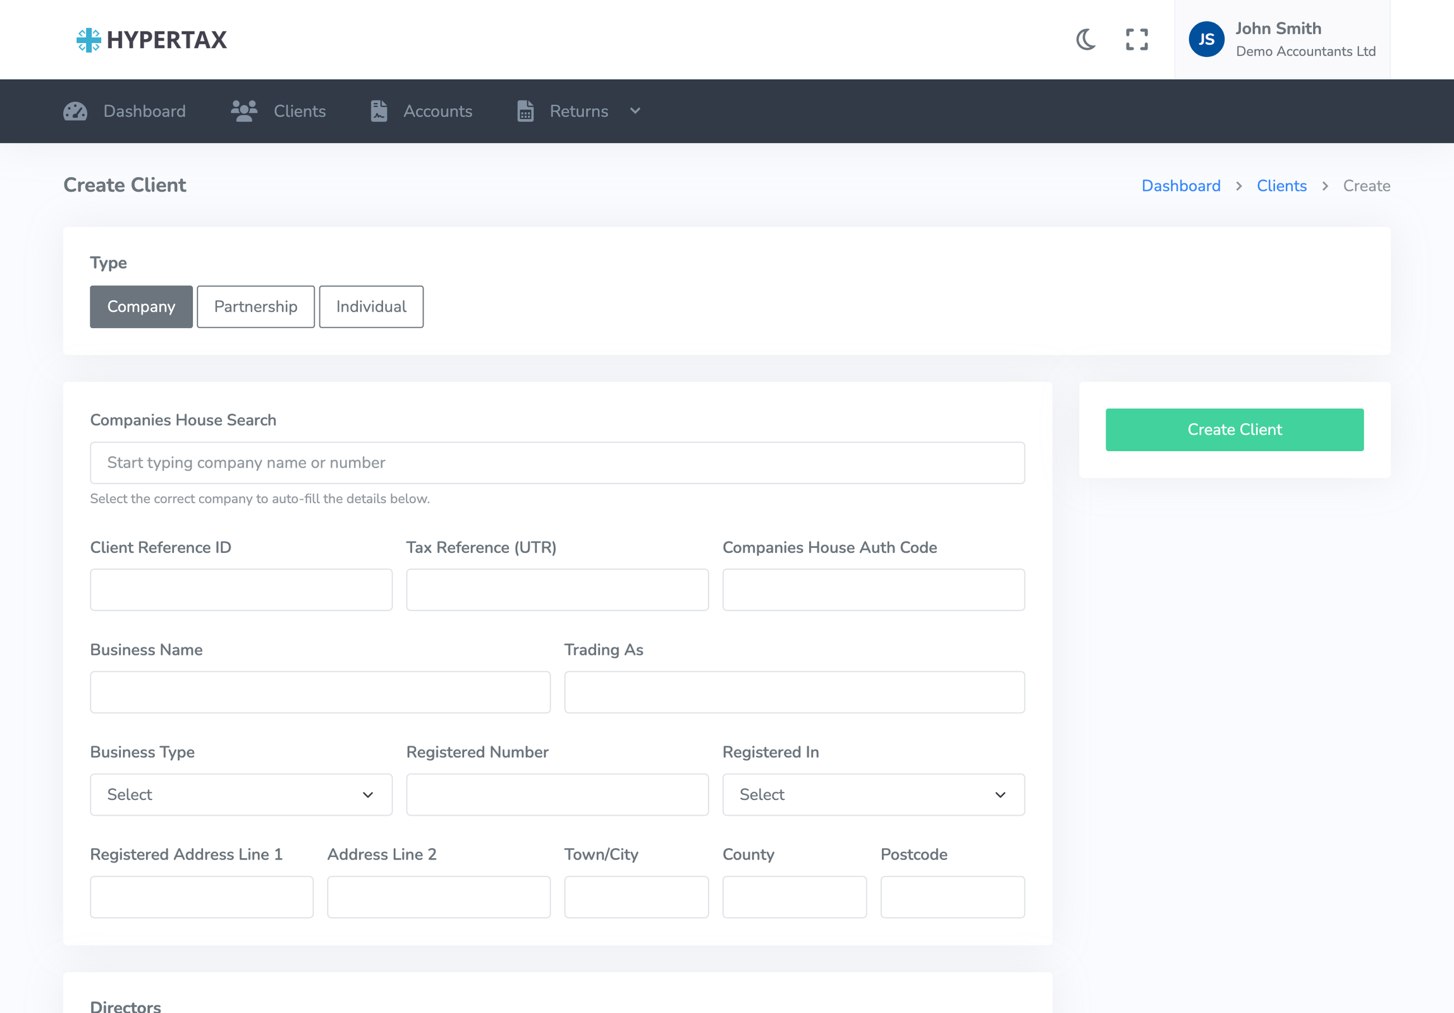This screenshot has width=1454, height=1013.
Task: Open Returns in navigation bar
Action: (579, 111)
